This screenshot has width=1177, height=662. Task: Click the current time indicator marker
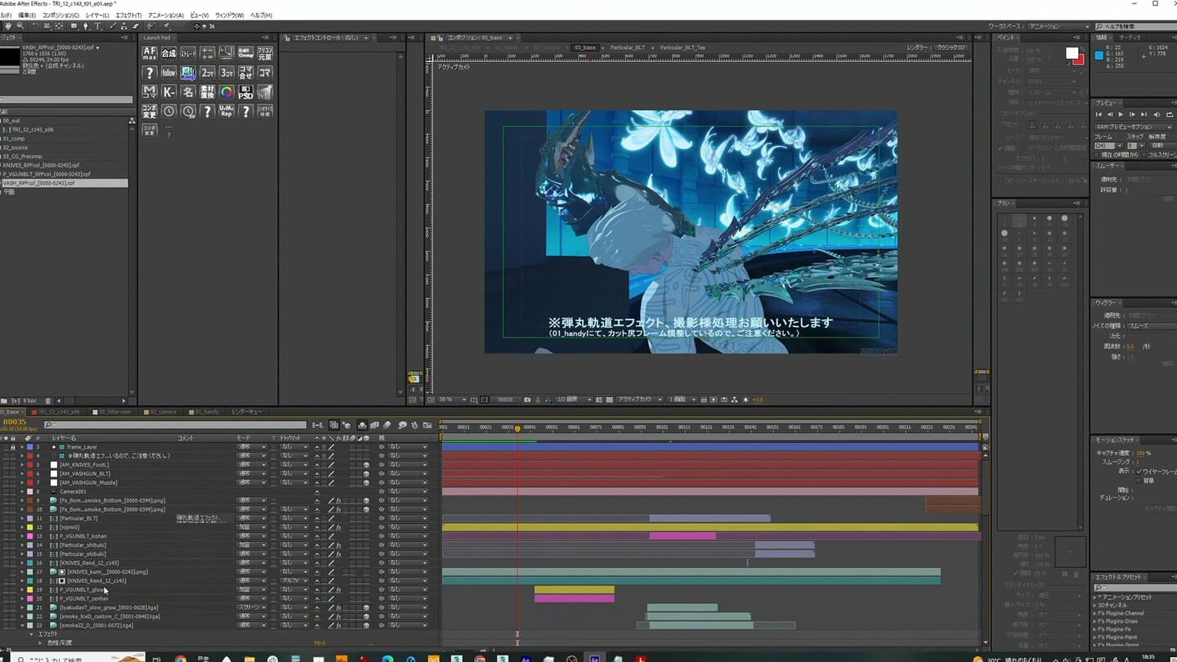click(x=517, y=428)
